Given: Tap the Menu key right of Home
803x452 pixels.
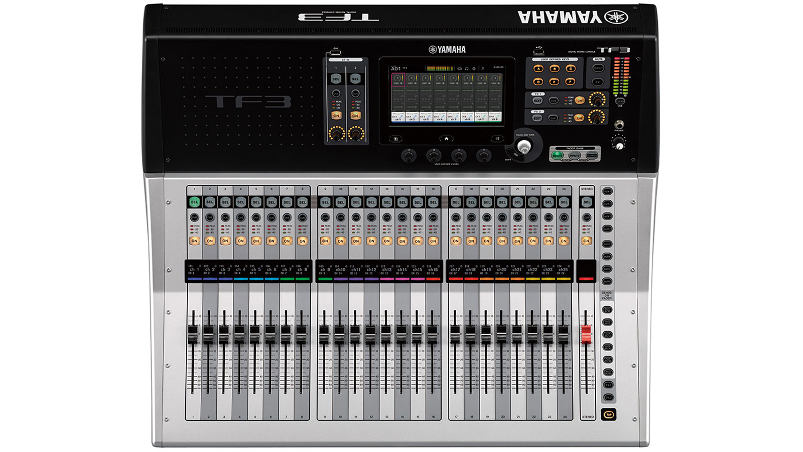Looking at the screenshot, I should [497, 139].
